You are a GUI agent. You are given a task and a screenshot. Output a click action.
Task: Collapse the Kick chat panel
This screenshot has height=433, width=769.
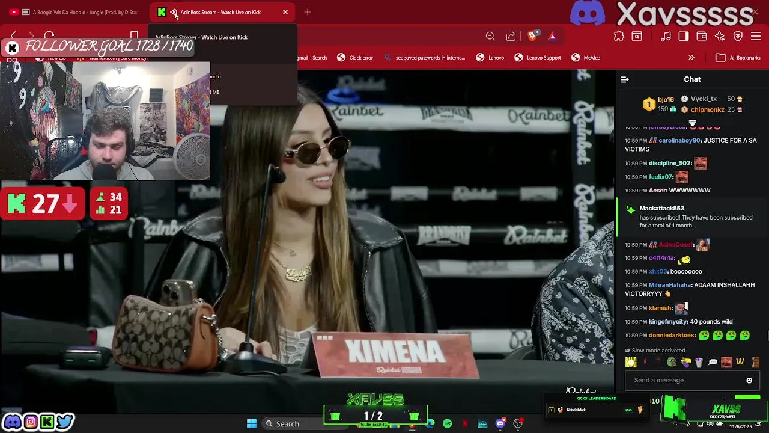coord(625,79)
